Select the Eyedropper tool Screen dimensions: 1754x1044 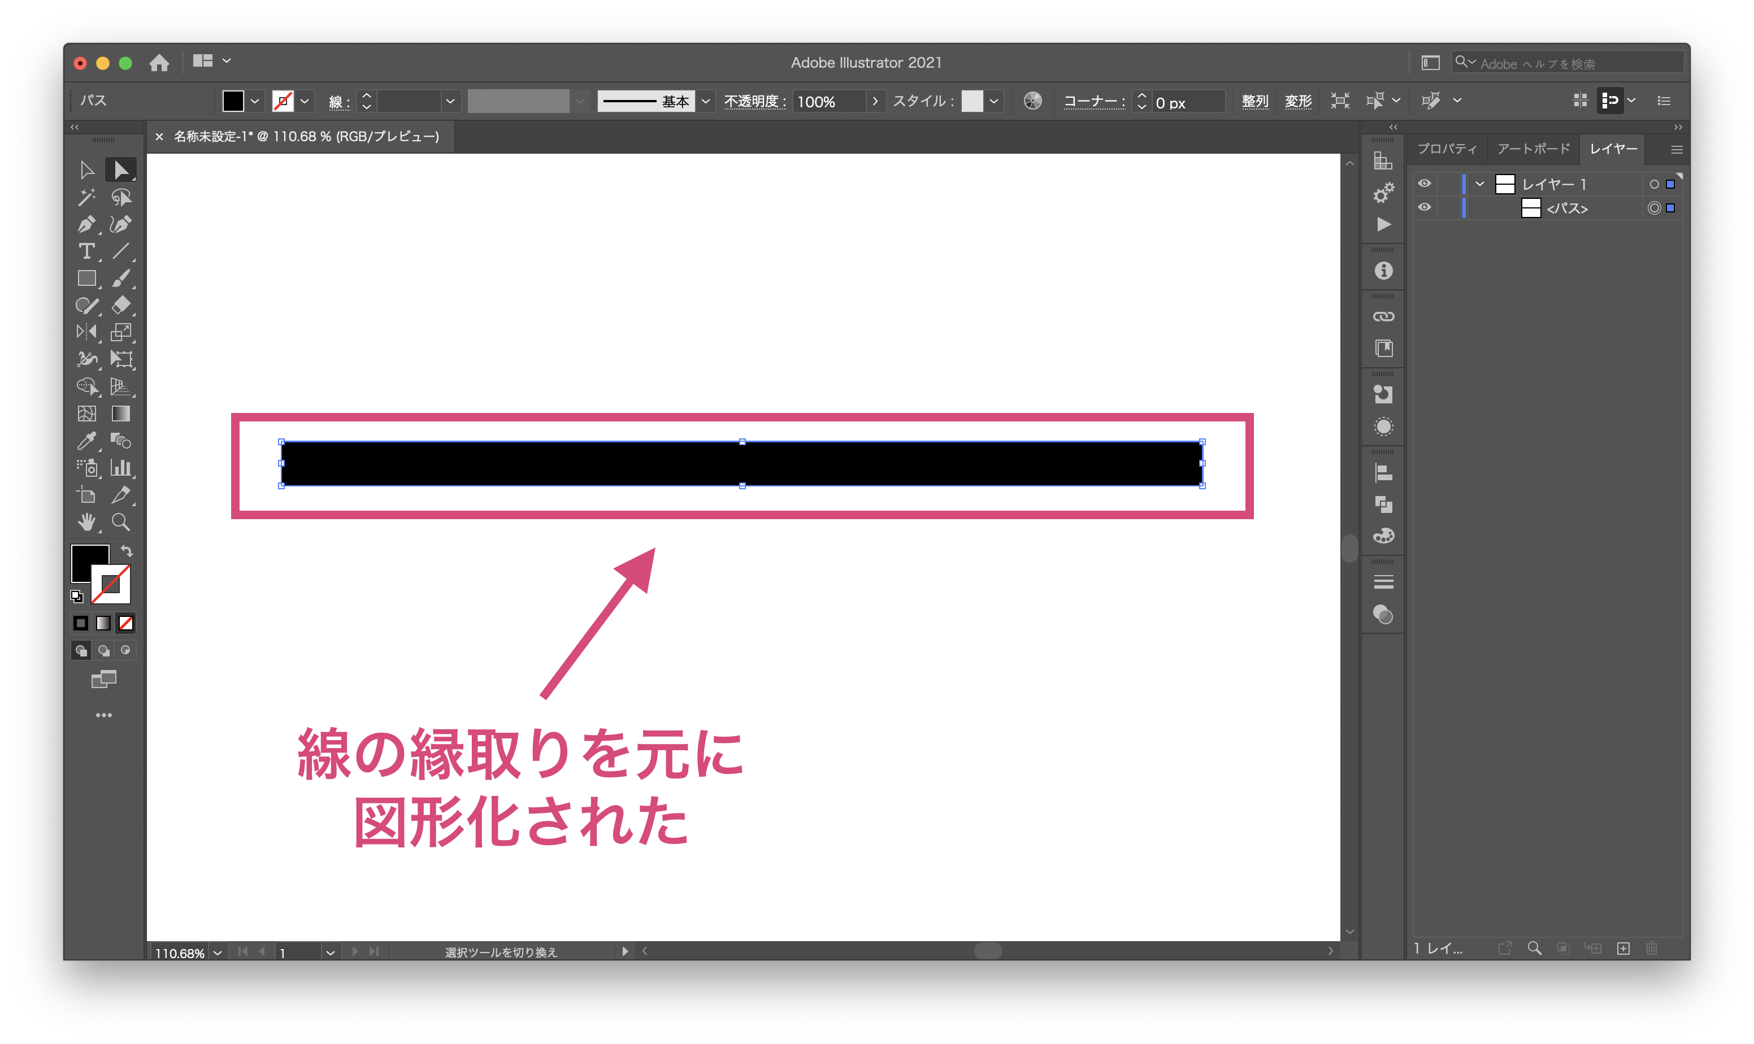[x=86, y=441]
